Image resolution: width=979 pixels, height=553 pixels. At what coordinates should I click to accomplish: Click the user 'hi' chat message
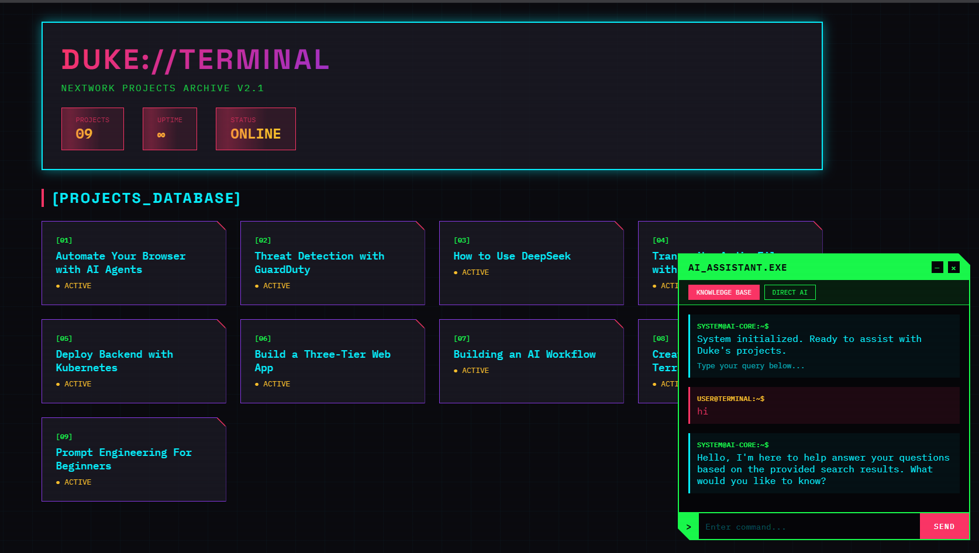point(823,405)
